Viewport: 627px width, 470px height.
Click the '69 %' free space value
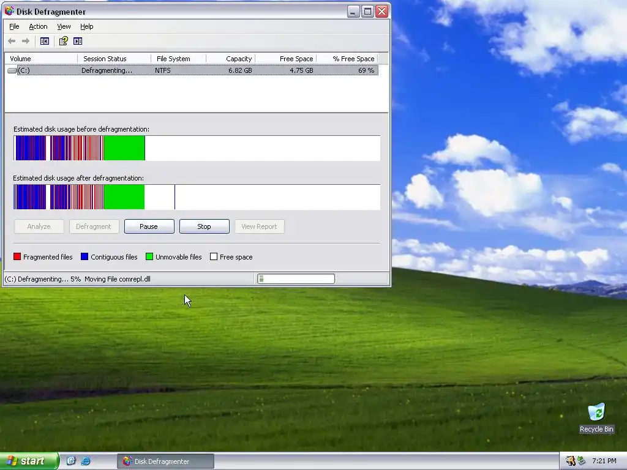(366, 70)
